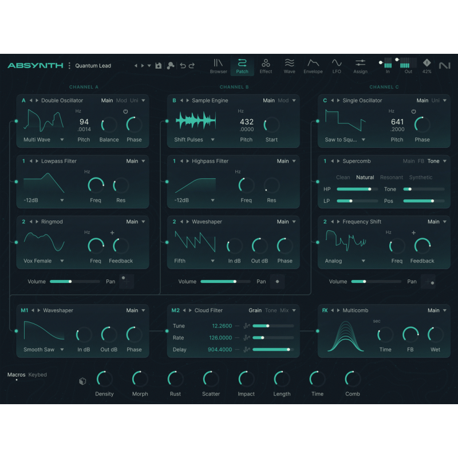
Task: Toggle Lowpass Filter slot 1 on/off
Action: pos(23,161)
